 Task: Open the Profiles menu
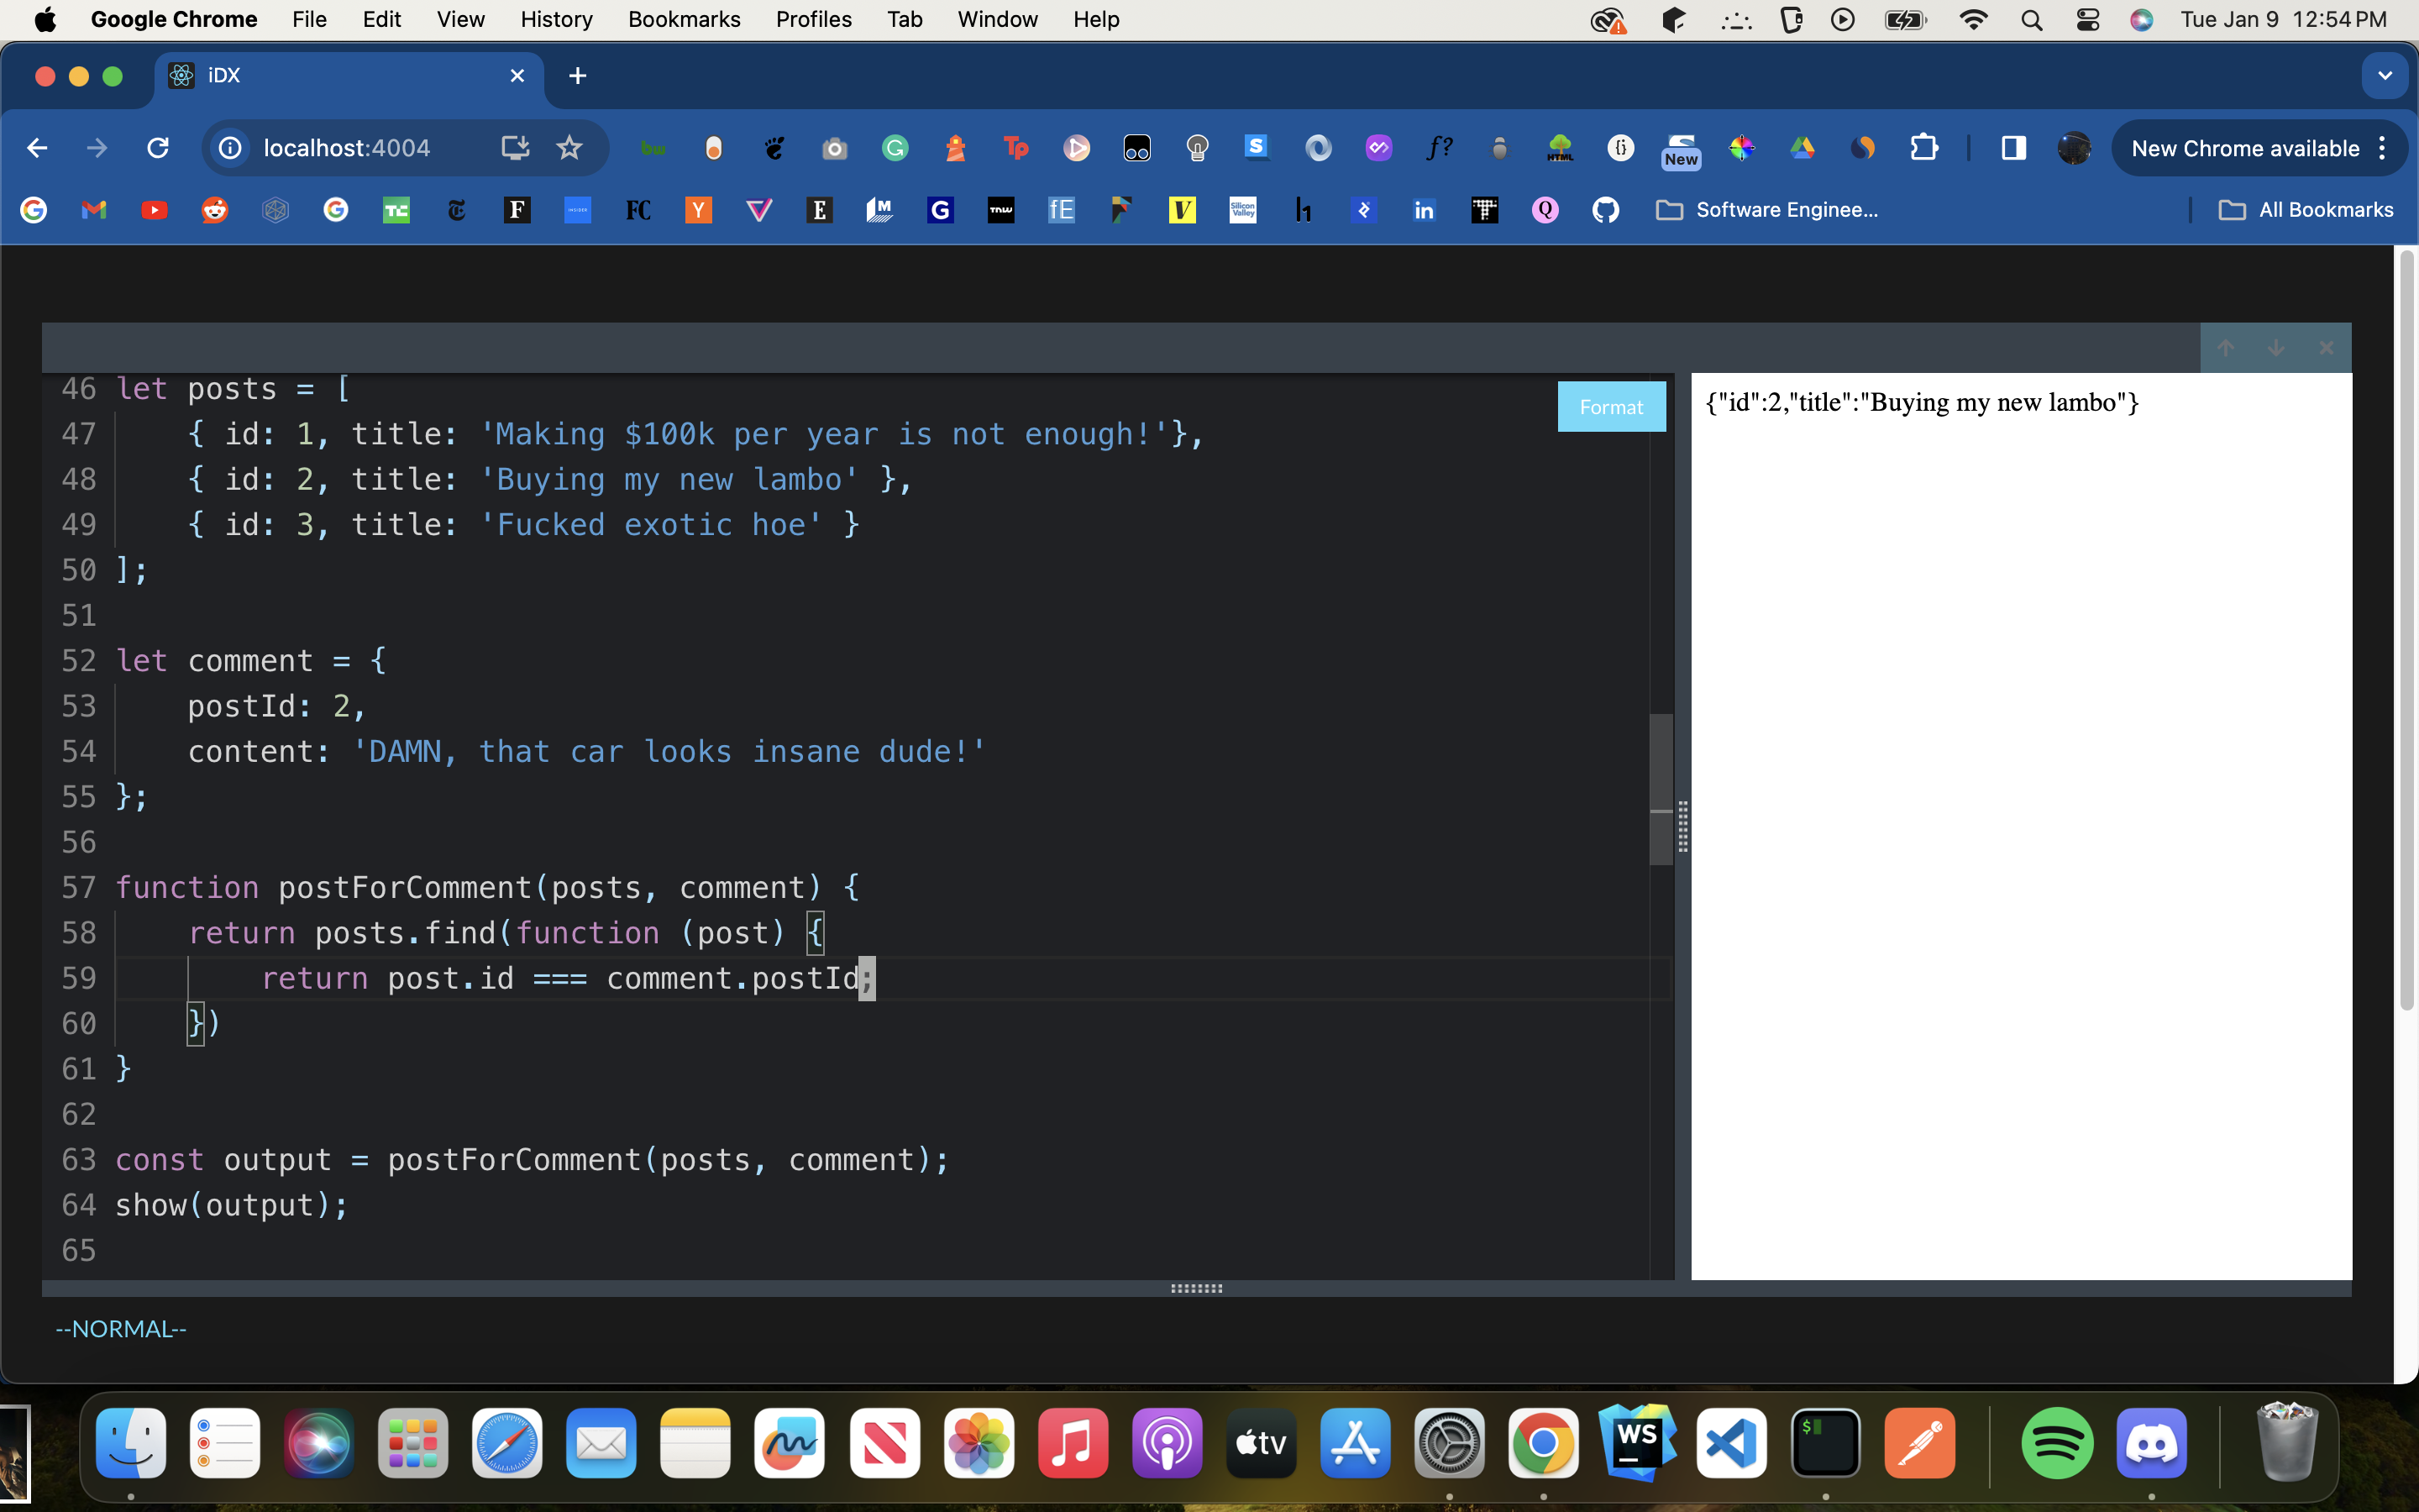pyautogui.click(x=814, y=19)
